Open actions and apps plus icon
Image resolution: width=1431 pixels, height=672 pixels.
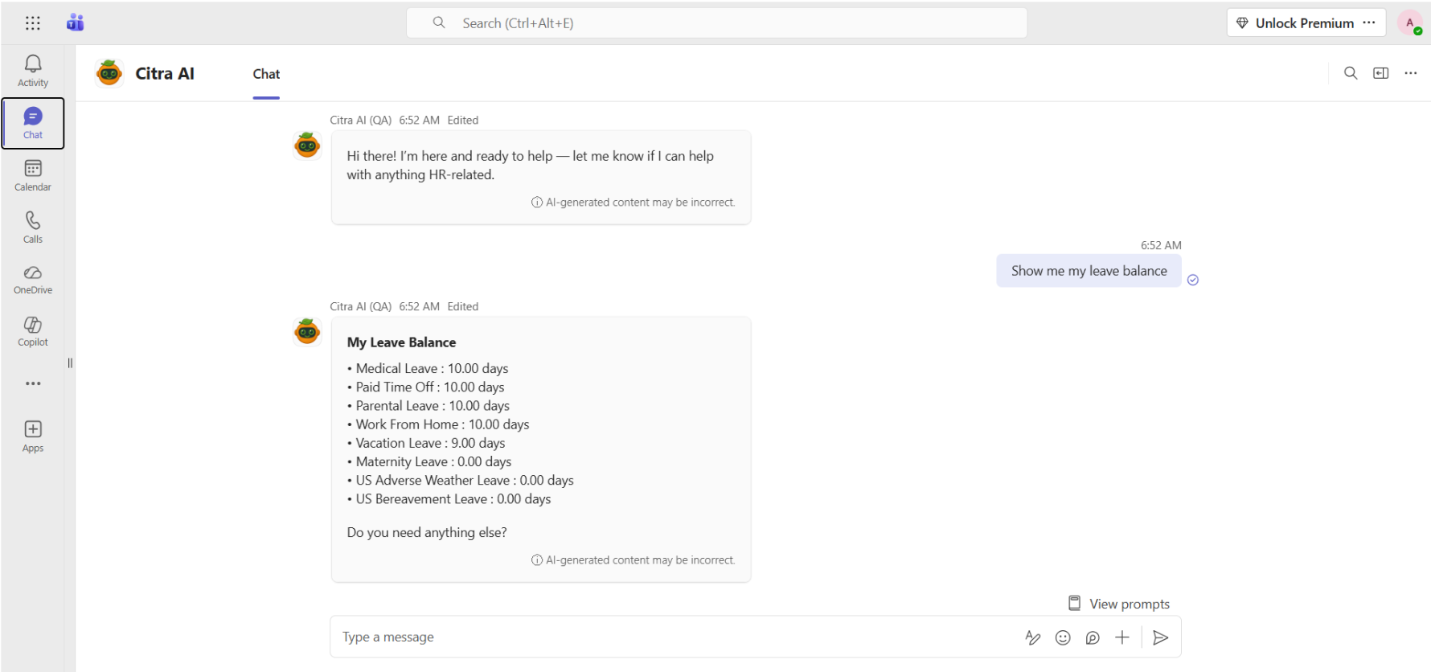[1122, 637]
